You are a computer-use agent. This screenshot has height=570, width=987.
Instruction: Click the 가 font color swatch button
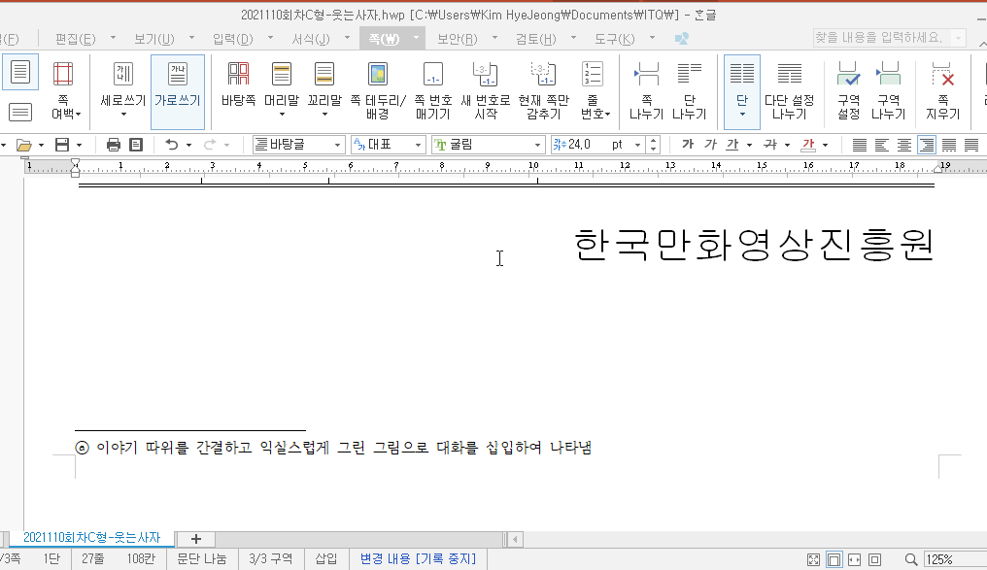pos(808,146)
